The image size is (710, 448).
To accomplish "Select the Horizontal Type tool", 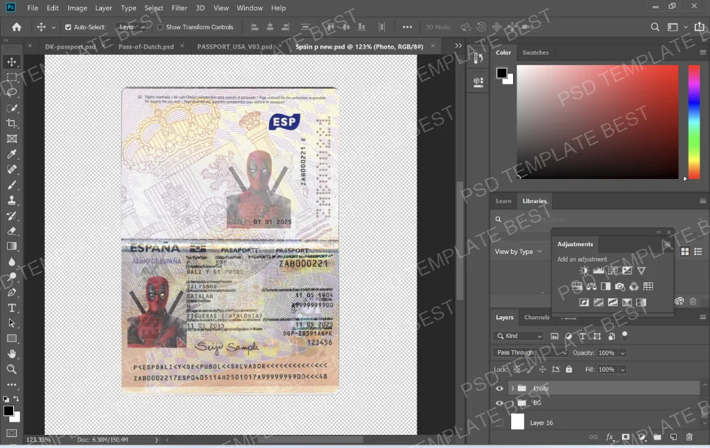I will pos(12,308).
